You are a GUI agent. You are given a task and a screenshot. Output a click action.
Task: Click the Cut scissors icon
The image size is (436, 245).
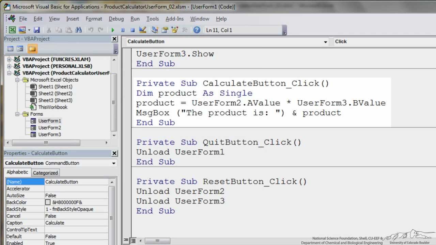[49, 30]
